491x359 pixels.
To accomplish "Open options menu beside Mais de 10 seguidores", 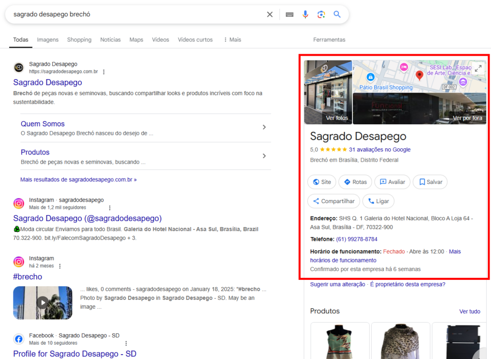I will point(126,343).
